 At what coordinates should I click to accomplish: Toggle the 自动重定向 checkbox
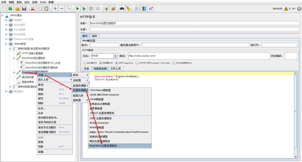pos(85,63)
